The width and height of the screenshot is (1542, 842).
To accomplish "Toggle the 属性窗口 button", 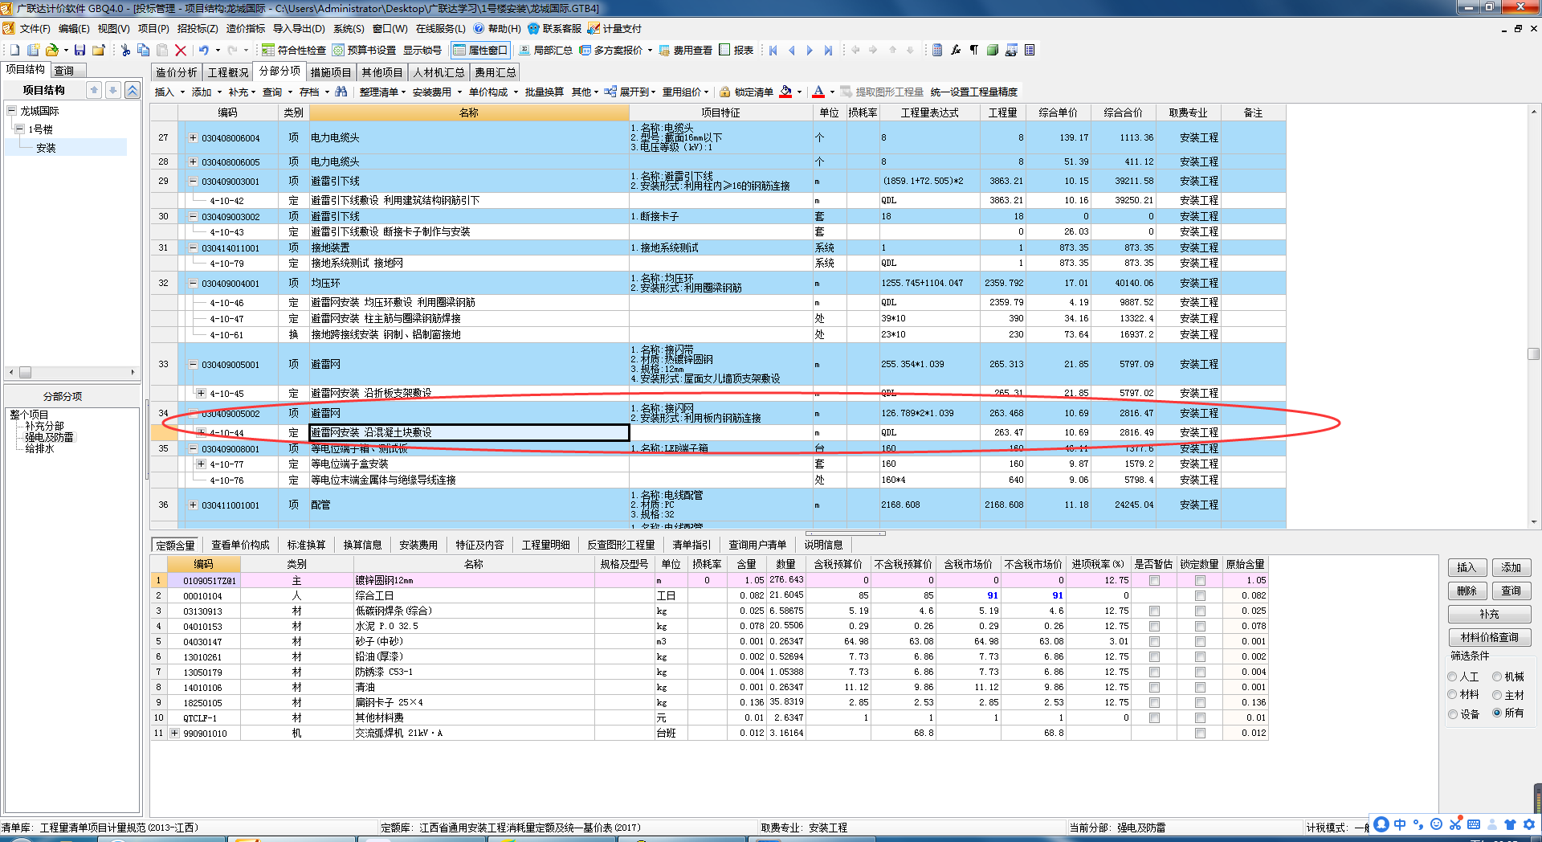I will point(480,50).
